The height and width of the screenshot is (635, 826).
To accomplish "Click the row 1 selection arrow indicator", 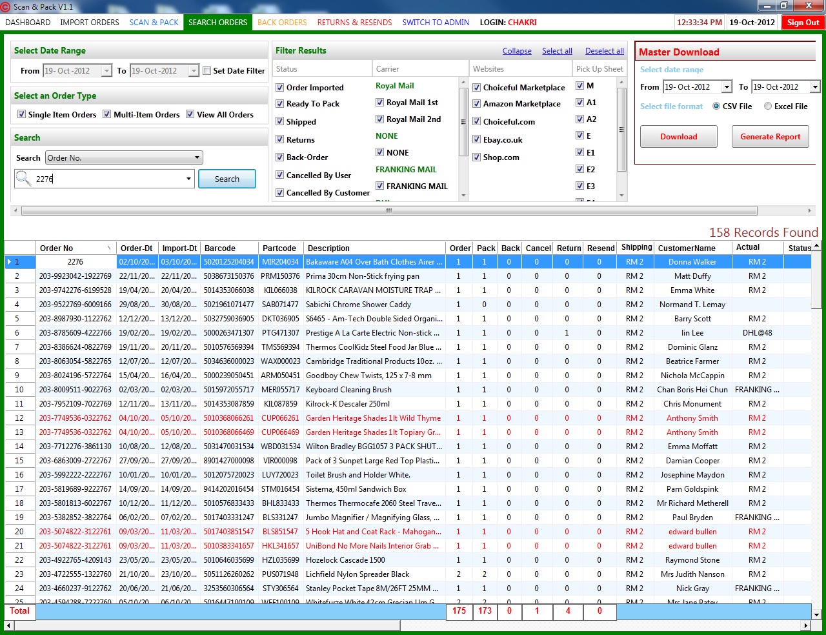I will coord(9,262).
